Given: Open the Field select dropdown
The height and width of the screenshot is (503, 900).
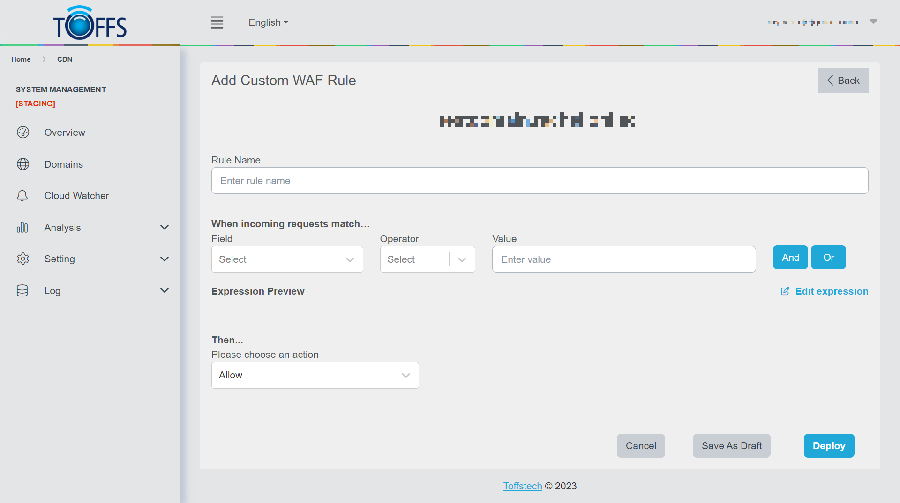Looking at the screenshot, I should click(287, 259).
